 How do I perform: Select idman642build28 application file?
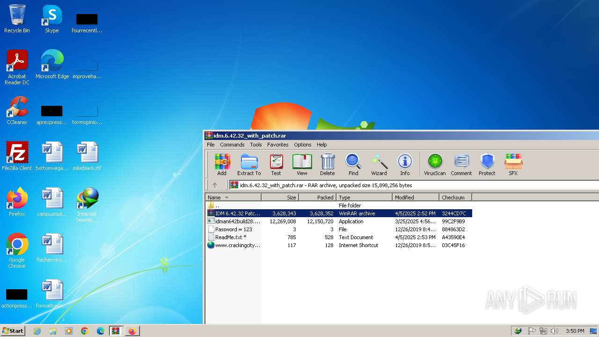click(338, 221)
